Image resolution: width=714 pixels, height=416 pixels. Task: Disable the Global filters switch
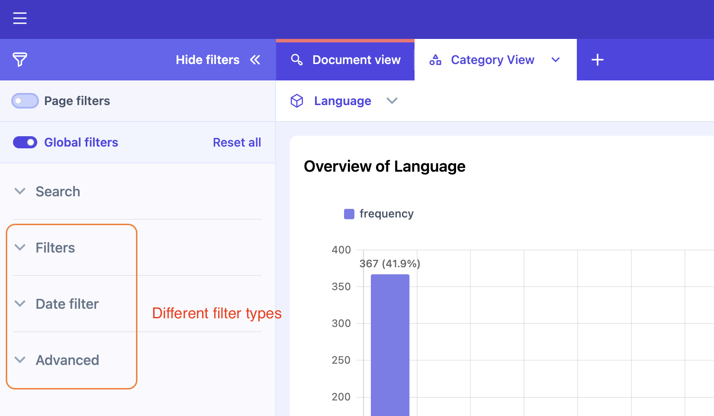(x=25, y=142)
